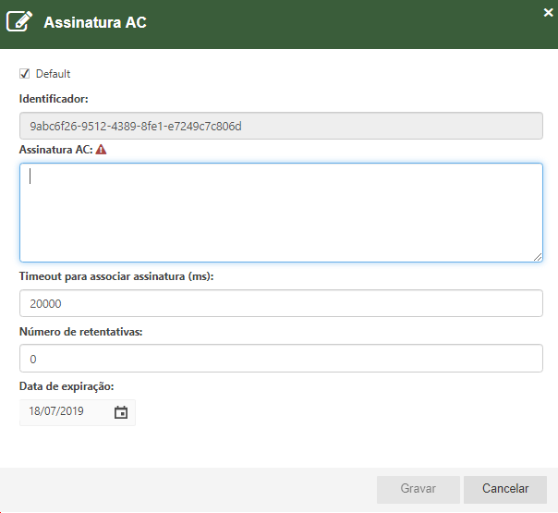The image size is (558, 513).
Task: Click the Assinatura AC field label
Action: 55,149
